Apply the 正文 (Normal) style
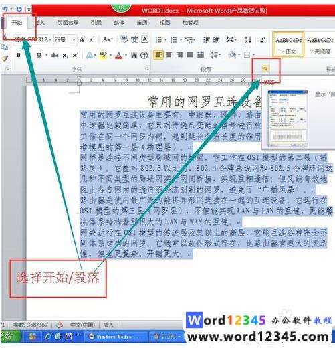 point(288,45)
